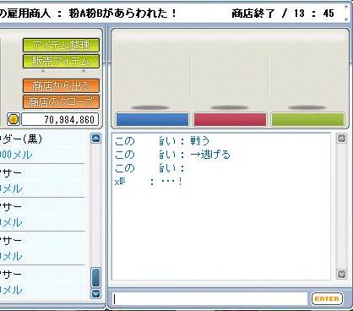Click the chat log scroll up arrow
The image size is (353, 311).
tap(341, 139)
